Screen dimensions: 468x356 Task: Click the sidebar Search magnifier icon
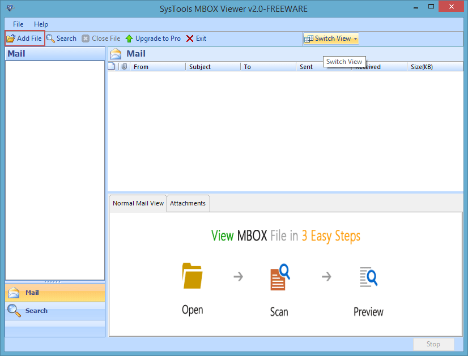point(14,310)
